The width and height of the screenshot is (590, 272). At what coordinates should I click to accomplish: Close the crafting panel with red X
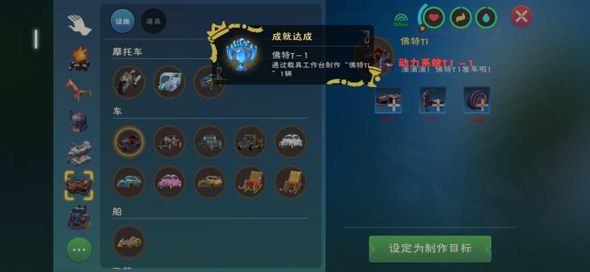click(x=522, y=16)
